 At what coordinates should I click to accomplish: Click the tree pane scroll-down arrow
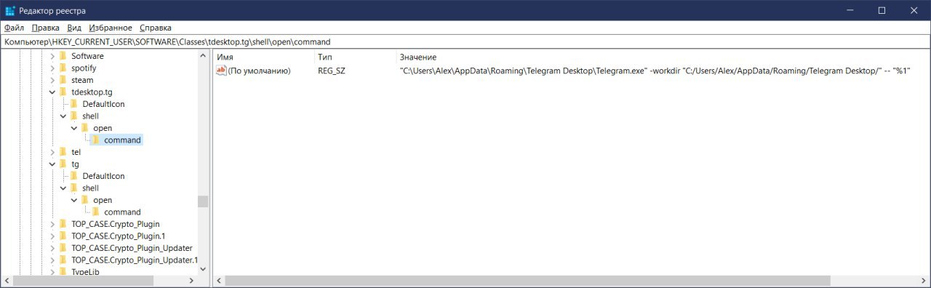point(203,269)
